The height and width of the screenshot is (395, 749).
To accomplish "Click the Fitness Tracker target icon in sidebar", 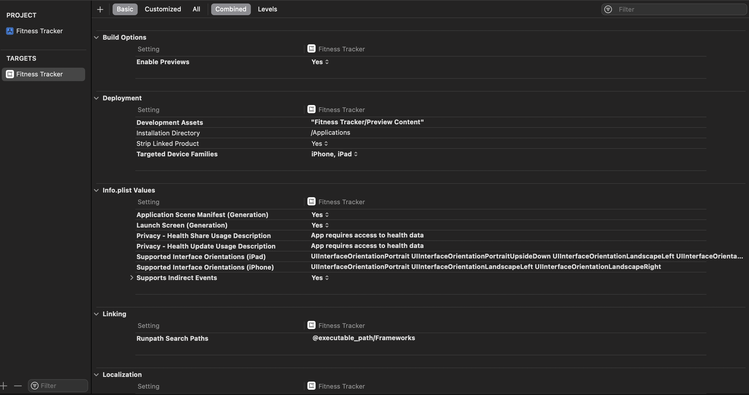I will [x=10, y=74].
